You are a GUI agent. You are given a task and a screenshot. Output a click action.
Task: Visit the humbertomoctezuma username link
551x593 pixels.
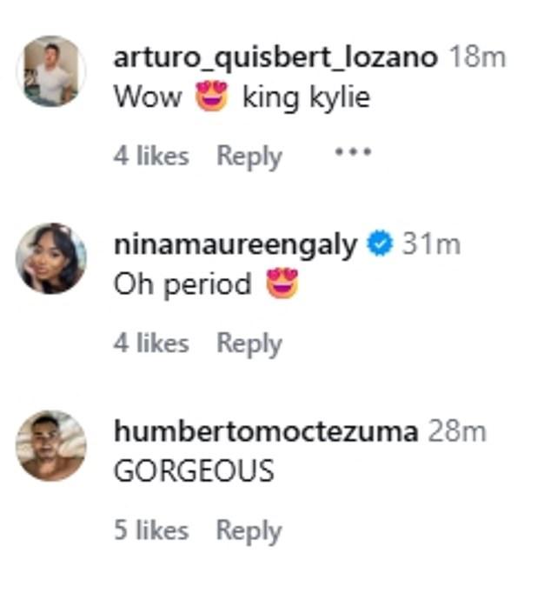pyautogui.click(x=266, y=432)
